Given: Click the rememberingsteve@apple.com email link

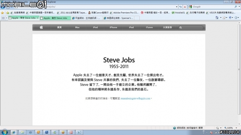Looking at the screenshot, I should [x=136, y=98].
